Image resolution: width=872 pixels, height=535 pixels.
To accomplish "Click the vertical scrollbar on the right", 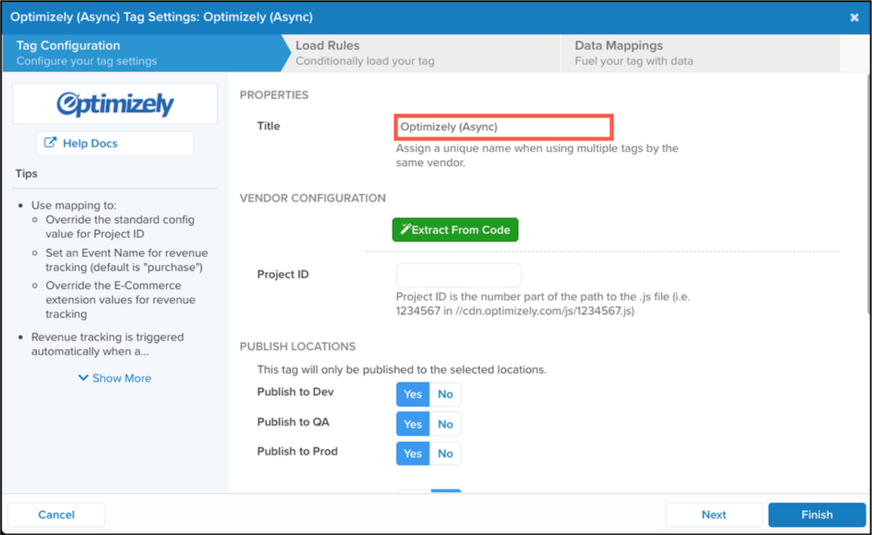I will click(x=869, y=194).
